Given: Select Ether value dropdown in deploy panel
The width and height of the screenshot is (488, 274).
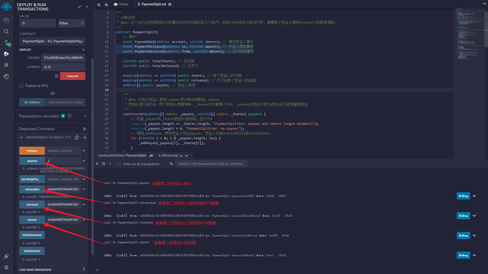Looking at the screenshot, I should tap(71, 23).
